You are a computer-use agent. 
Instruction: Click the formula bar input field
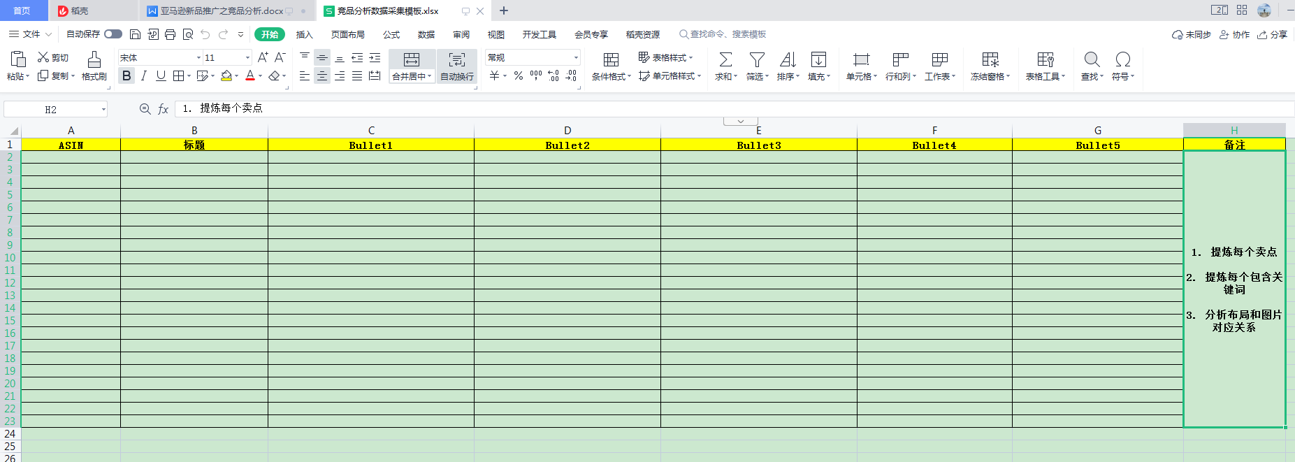734,108
